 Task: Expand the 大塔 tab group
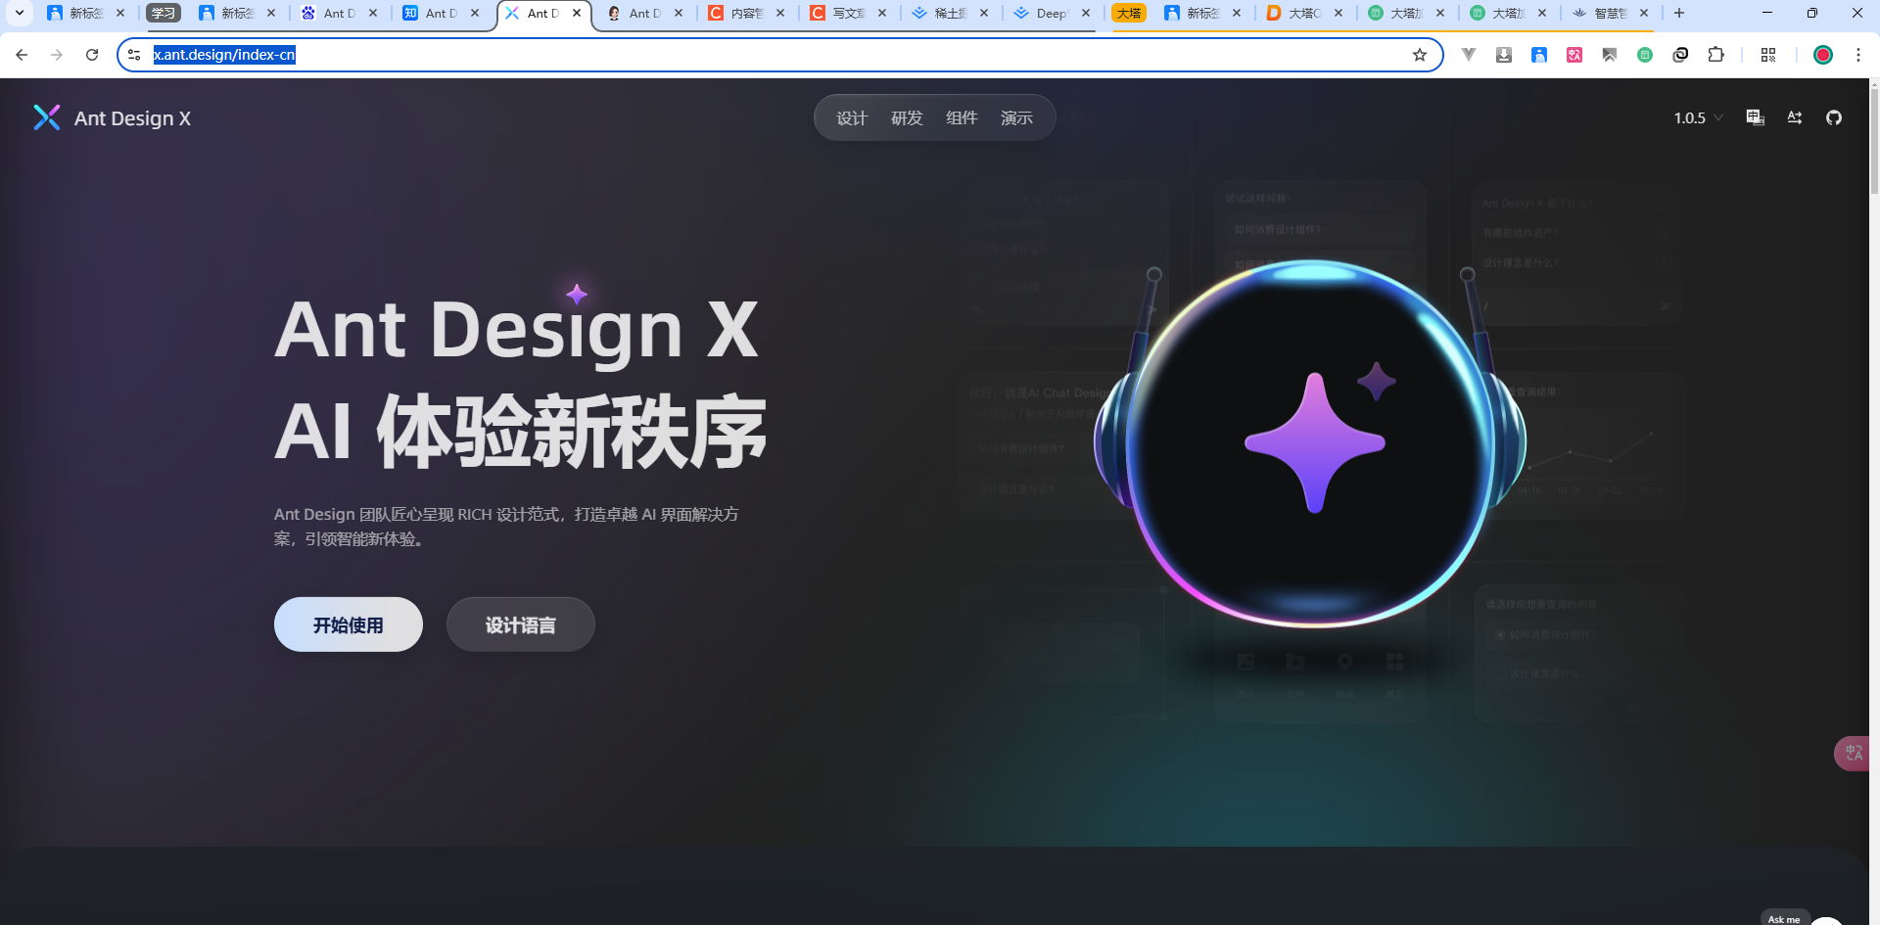(x=1129, y=13)
